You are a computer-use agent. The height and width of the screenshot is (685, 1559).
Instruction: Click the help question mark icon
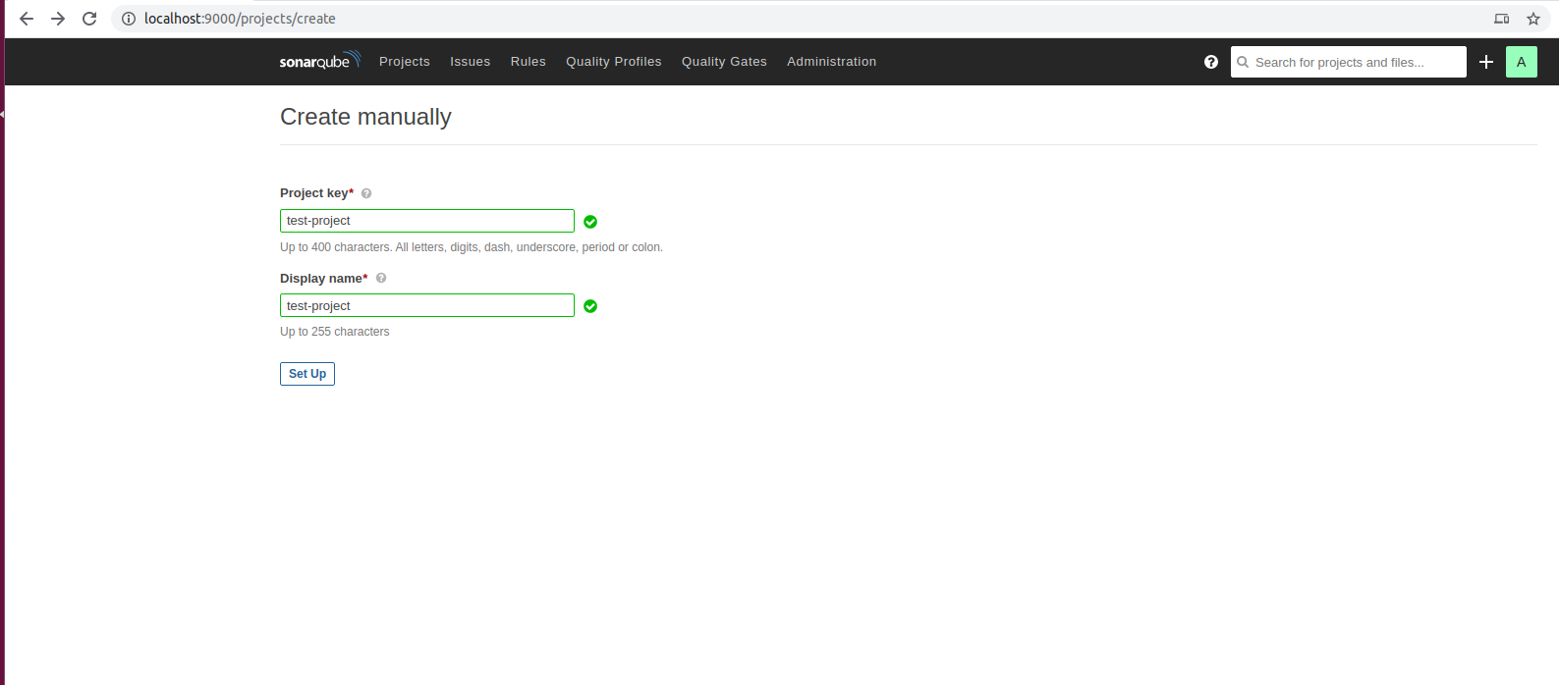(1211, 62)
